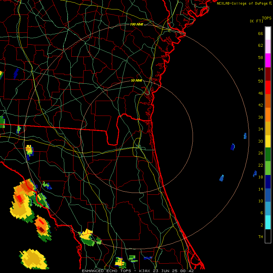Select the dark green legend swatch
This screenshot has width=273, height=273.
(x=268, y=154)
